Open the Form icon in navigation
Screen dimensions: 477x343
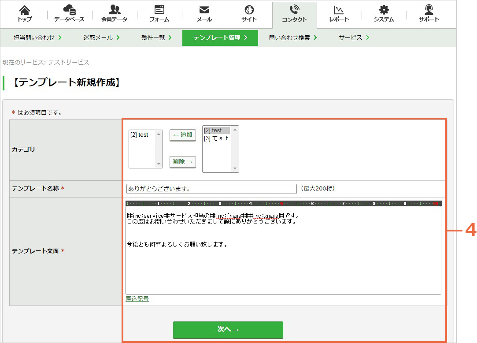tap(159, 10)
